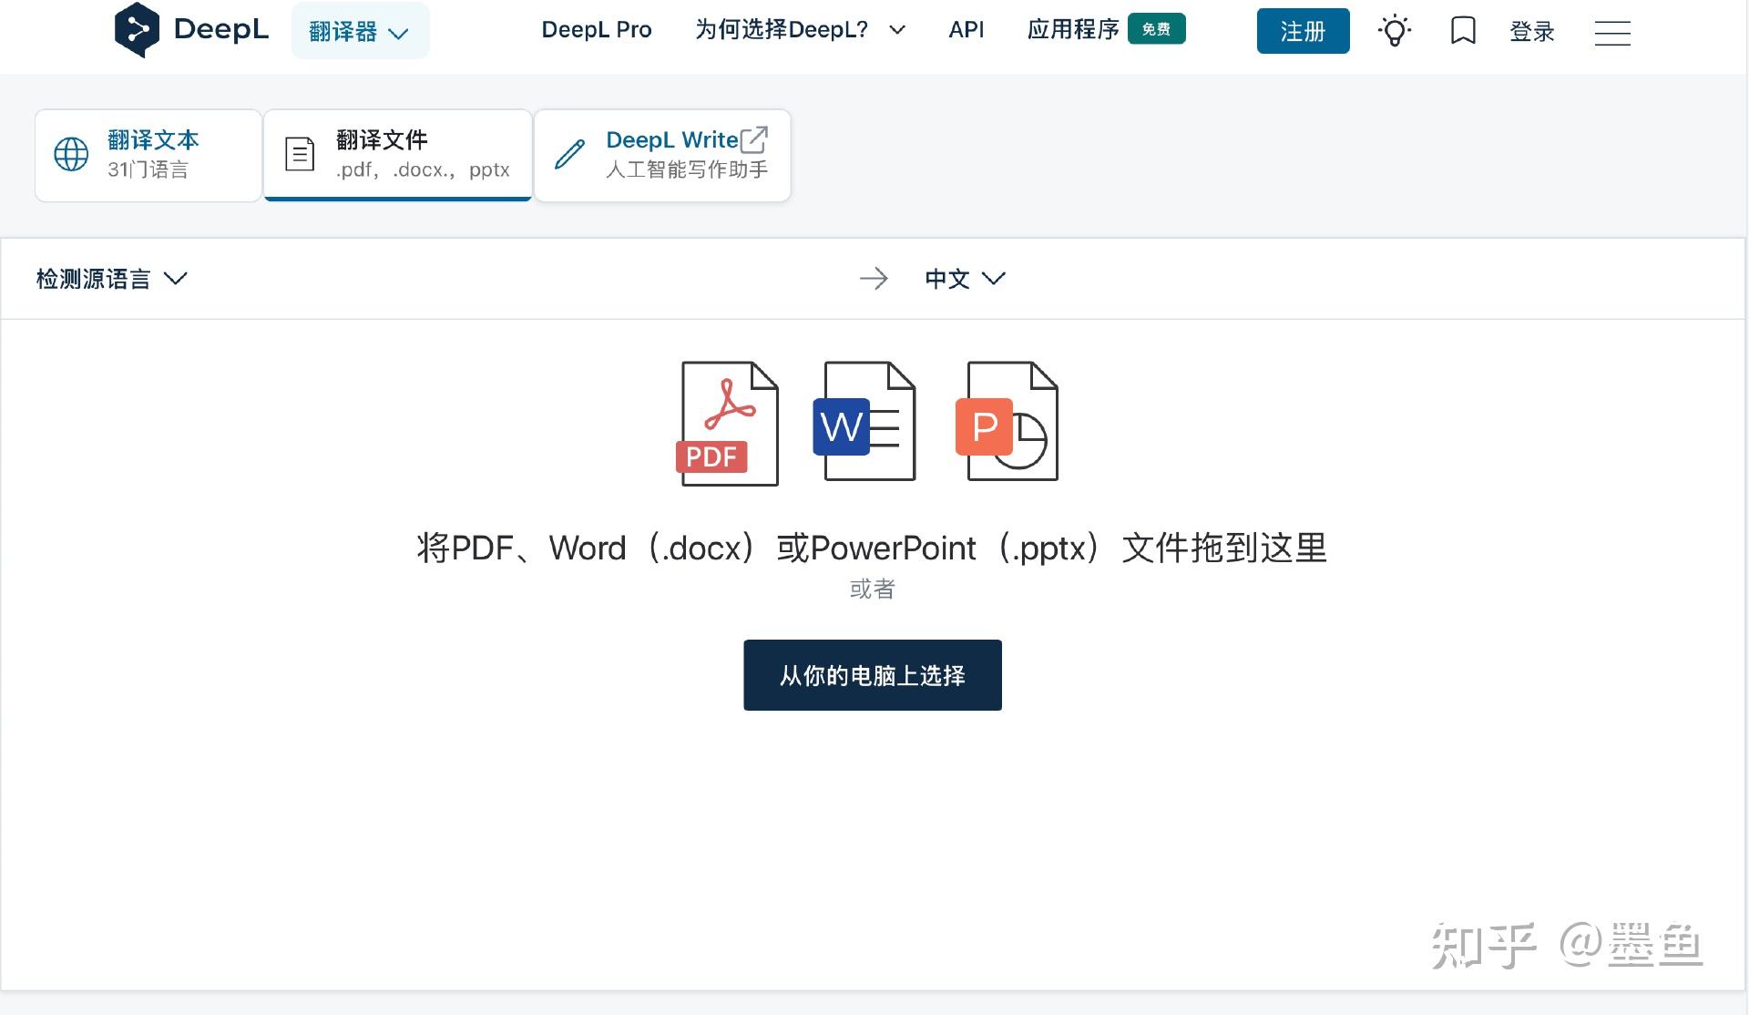Open the 应用程序 page
1749x1015 pixels.
pos(1073,30)
